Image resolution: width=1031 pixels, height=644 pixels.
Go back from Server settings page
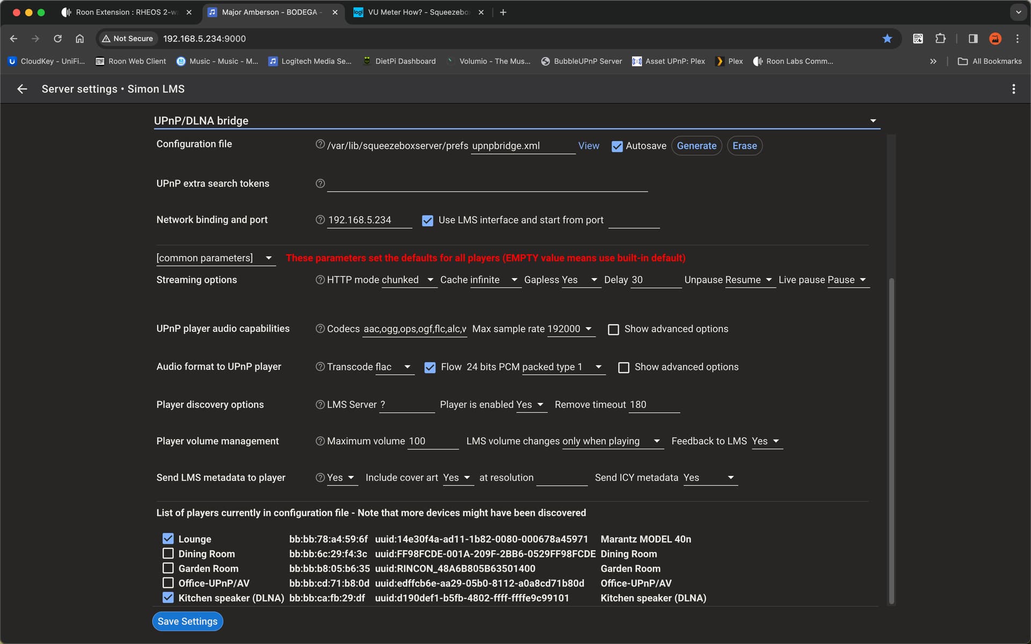click(22, 89)
